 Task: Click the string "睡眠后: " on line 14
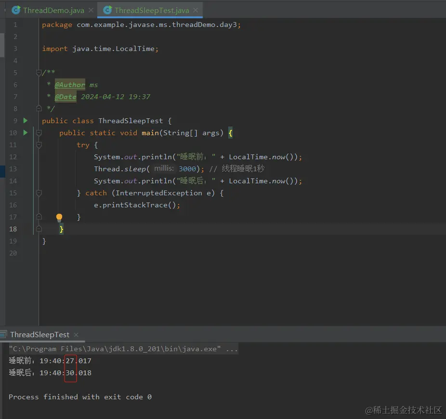point(196,181)
